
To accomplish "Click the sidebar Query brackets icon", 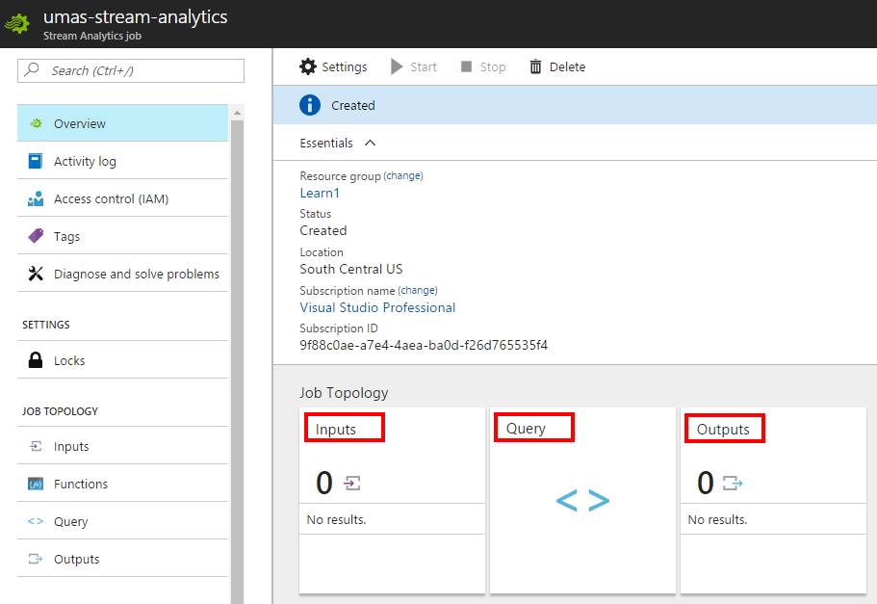I will tap(36, 521).
